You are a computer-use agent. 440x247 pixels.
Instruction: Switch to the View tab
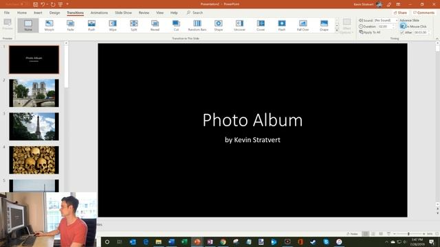point(160,13)
